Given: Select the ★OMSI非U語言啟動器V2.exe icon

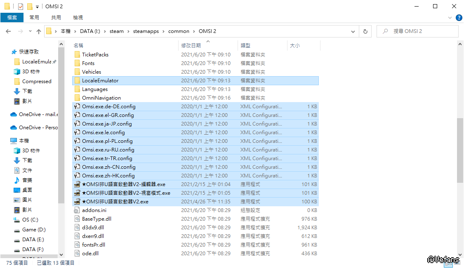Looking at the screenshot, I should [77, 202].
